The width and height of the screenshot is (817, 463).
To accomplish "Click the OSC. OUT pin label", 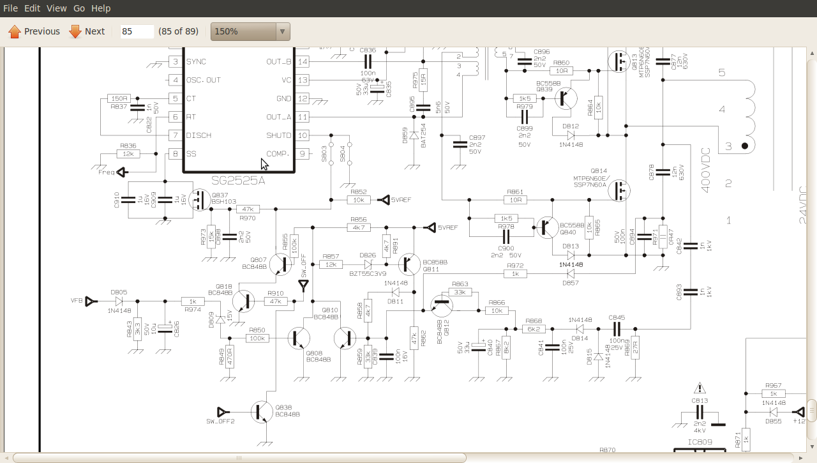I will [203, 80].
